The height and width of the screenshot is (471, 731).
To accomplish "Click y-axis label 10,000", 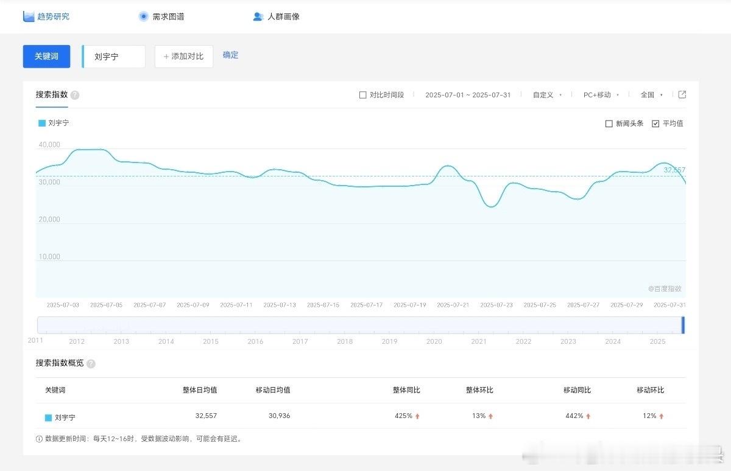I will (x=49, y=257).
